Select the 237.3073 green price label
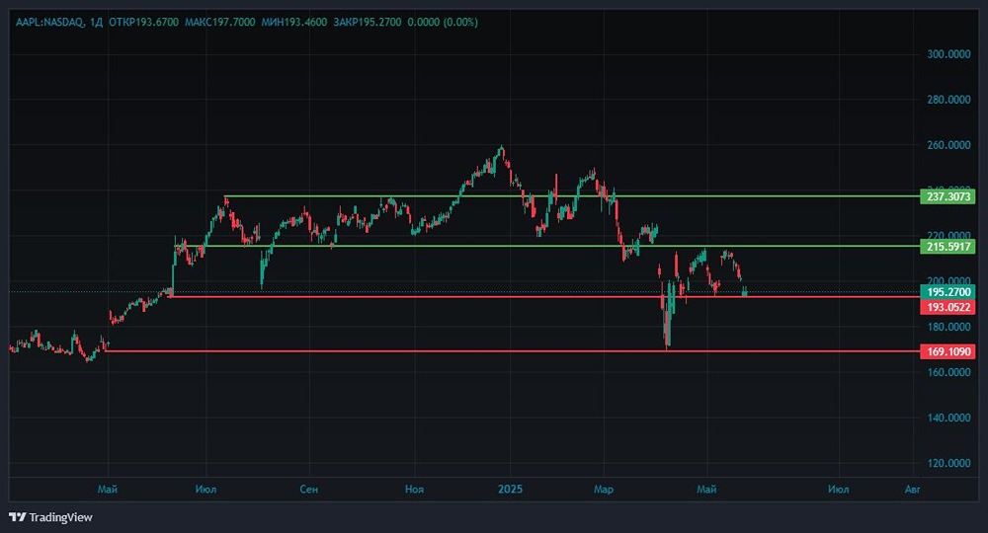This screenshot has height=533, width=988. coord(947,196)
